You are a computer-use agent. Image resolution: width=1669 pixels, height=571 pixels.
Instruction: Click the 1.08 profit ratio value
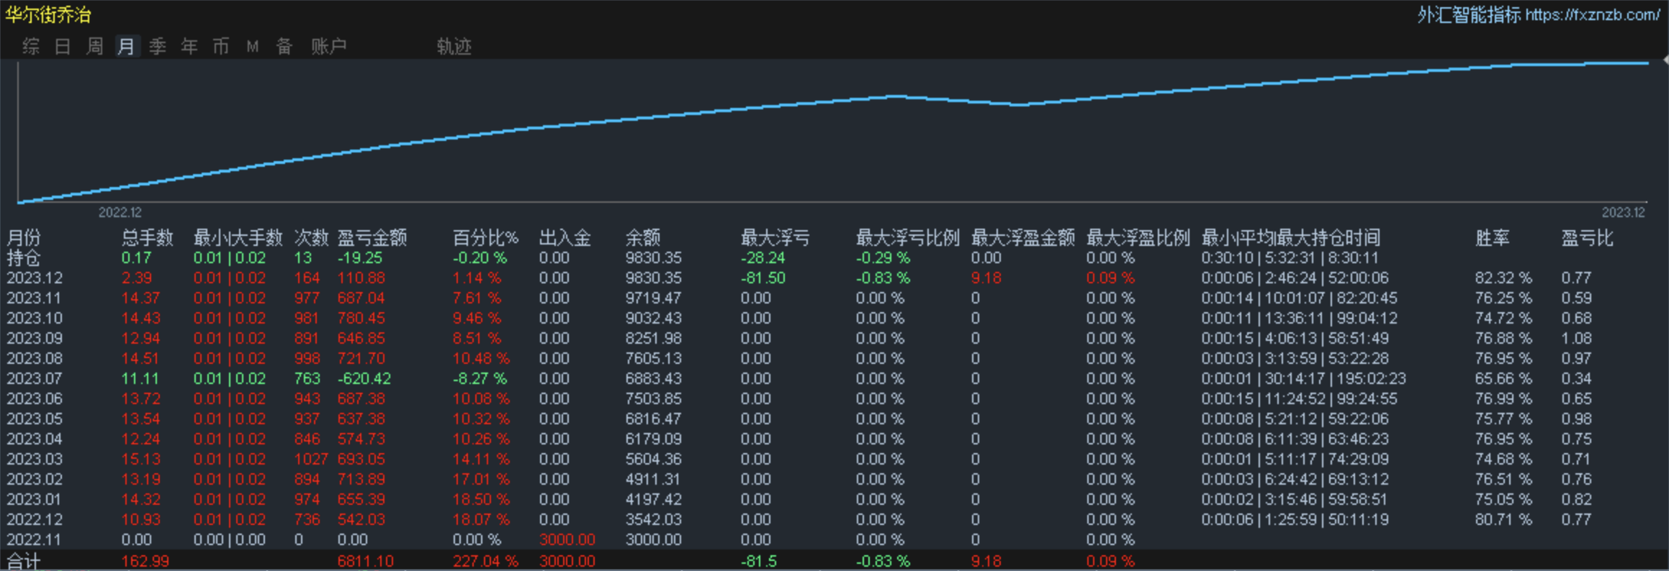(x=1576, y=338)
